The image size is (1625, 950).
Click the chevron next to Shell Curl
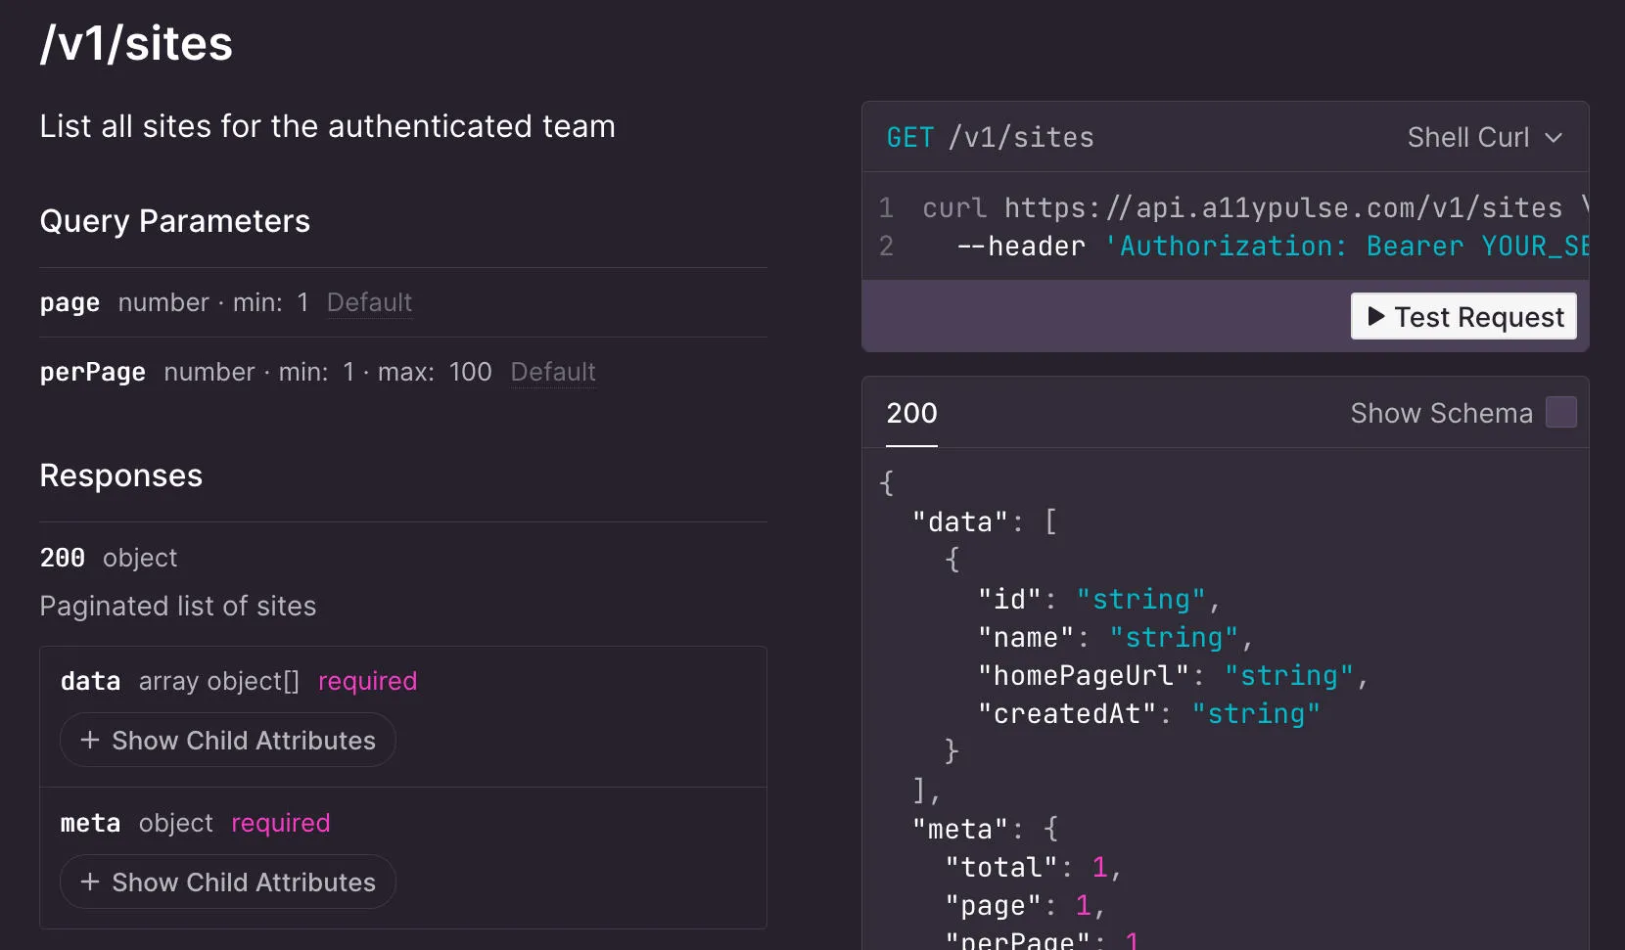(1555, 138)
